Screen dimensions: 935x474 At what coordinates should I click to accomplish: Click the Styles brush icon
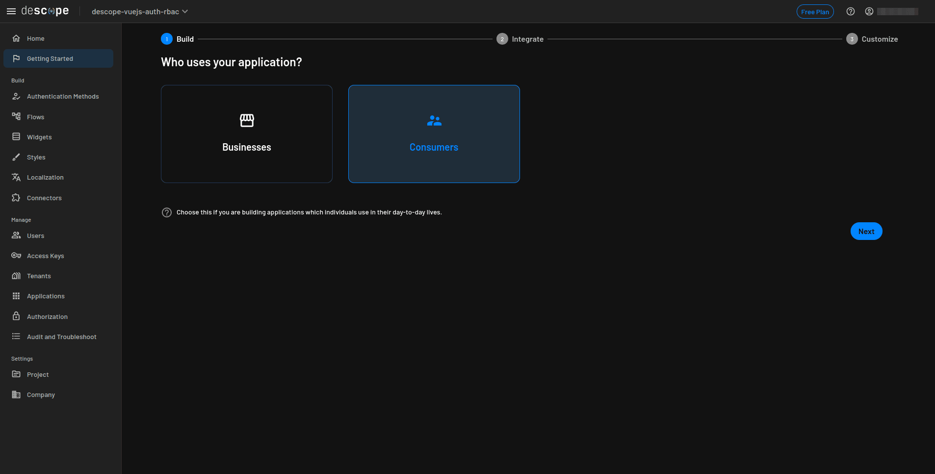coord(17,157)
